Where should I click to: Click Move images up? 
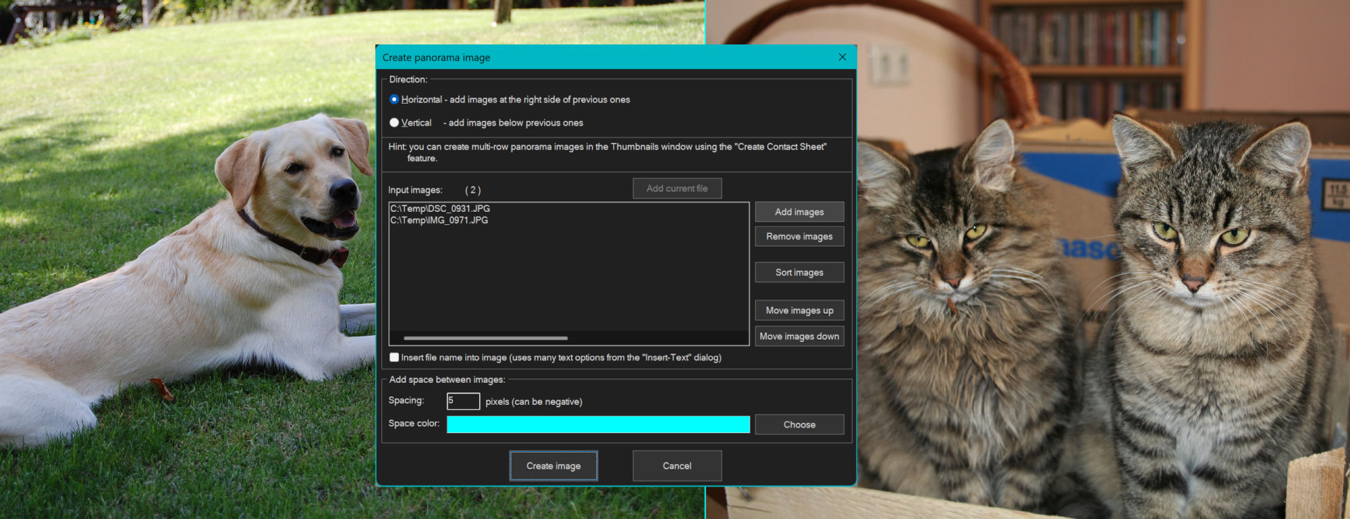tap(799, 311)
